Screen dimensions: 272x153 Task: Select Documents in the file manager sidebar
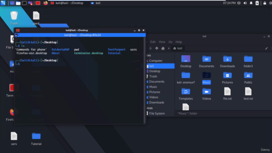161,82
